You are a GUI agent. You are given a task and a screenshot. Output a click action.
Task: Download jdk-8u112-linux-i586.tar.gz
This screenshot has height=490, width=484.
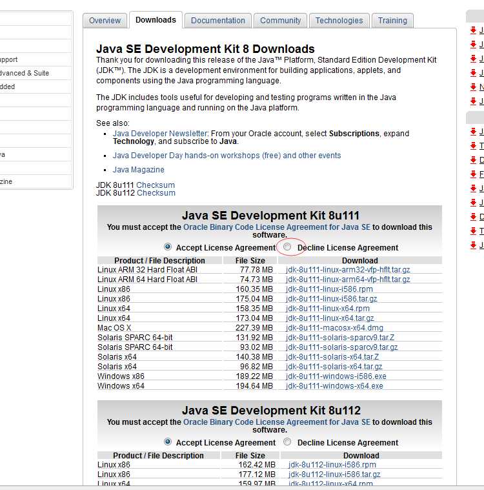[334, 475]
